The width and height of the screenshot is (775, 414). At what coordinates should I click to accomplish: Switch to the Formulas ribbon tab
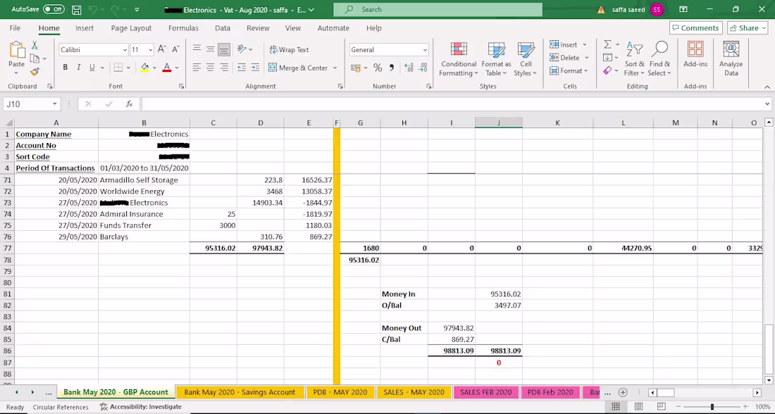click(183, 28)
